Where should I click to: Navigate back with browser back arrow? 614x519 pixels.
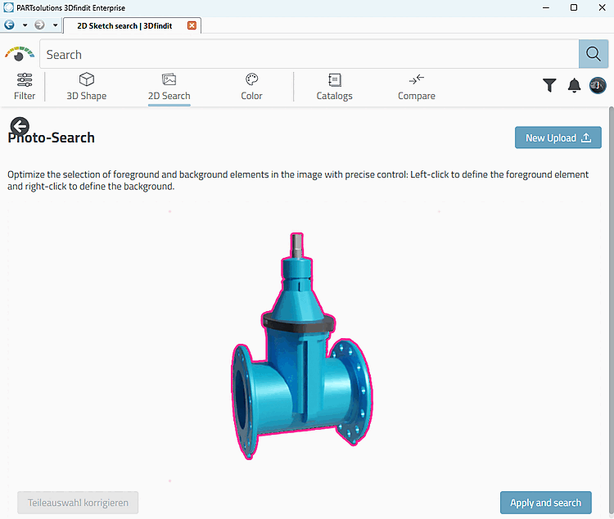[9, 25]
